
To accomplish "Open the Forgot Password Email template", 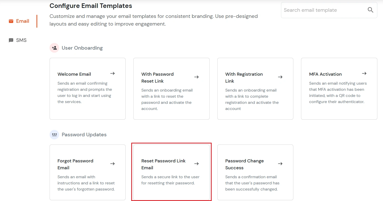I will tap(87, 172).
